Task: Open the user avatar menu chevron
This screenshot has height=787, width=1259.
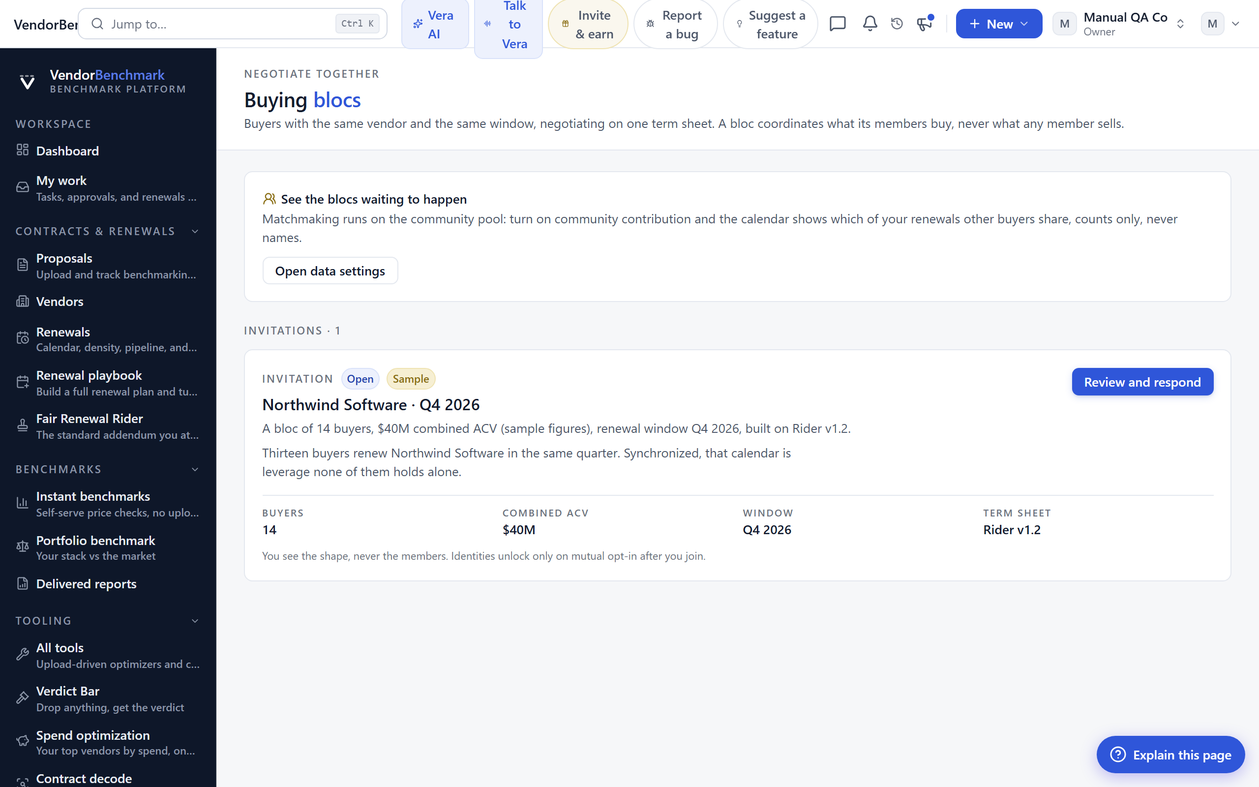Action: [x=1235, y=24]
